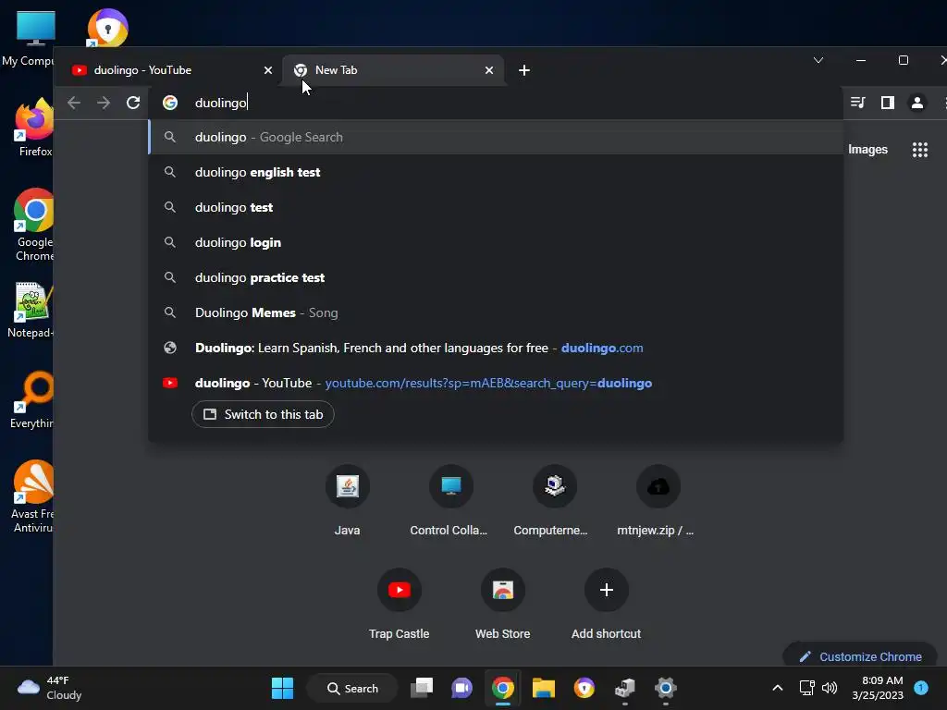Click the Google icon in address bar
The height and width of the screenshot is (710, 947).
click(x=170, y=103)
